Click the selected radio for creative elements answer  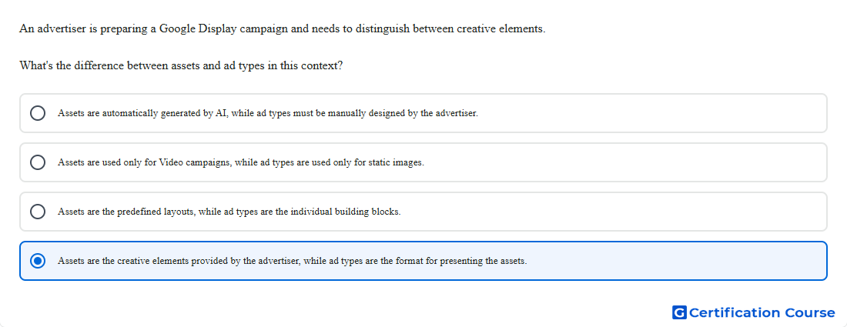click(38, 261)
